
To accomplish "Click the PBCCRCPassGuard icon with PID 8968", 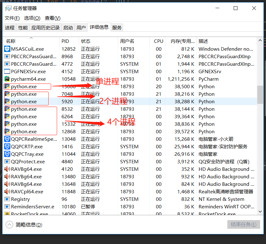I will coord(7,56).
